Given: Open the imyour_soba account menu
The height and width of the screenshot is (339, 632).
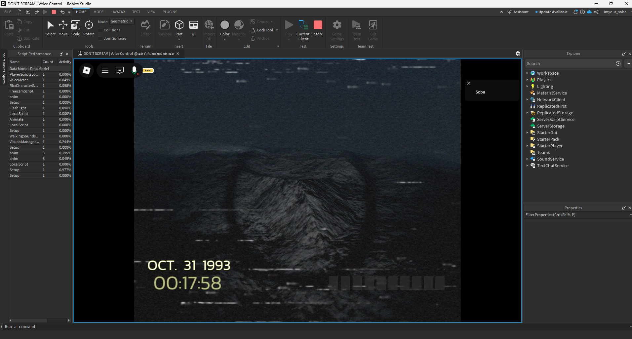Looking at the screenshot, I should [x=615, y=12].
